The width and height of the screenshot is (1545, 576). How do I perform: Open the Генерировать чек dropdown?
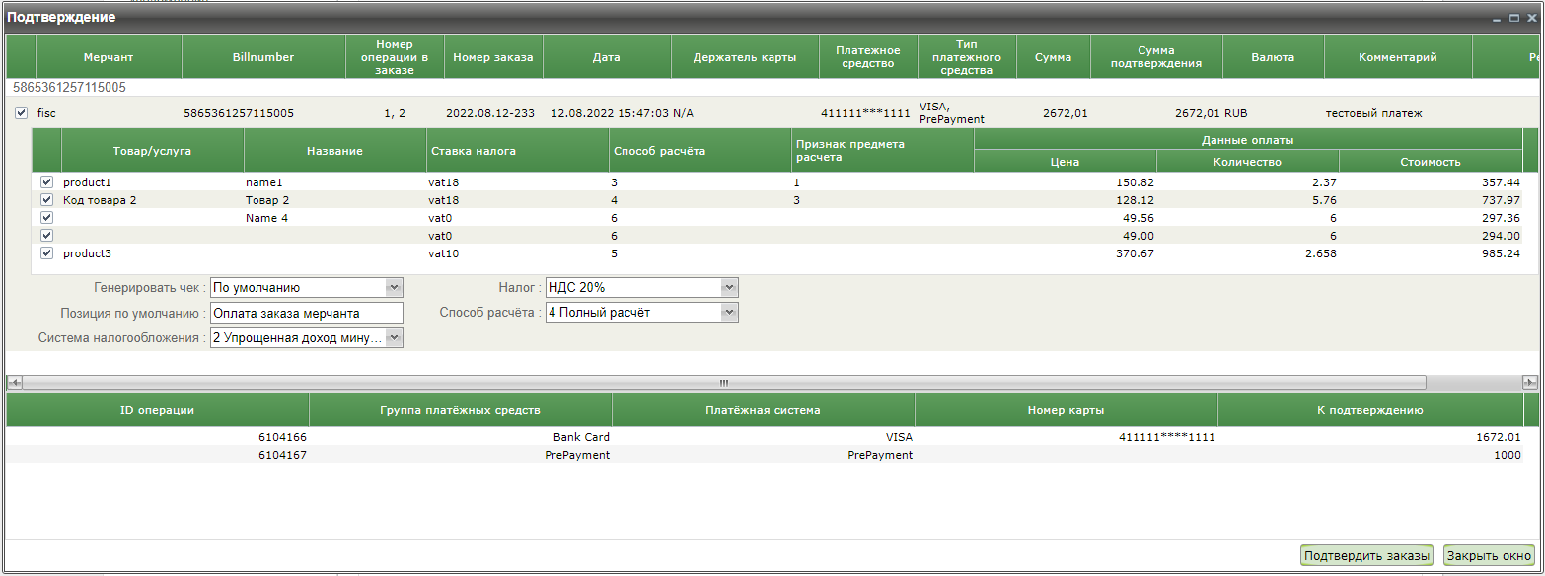394,288
